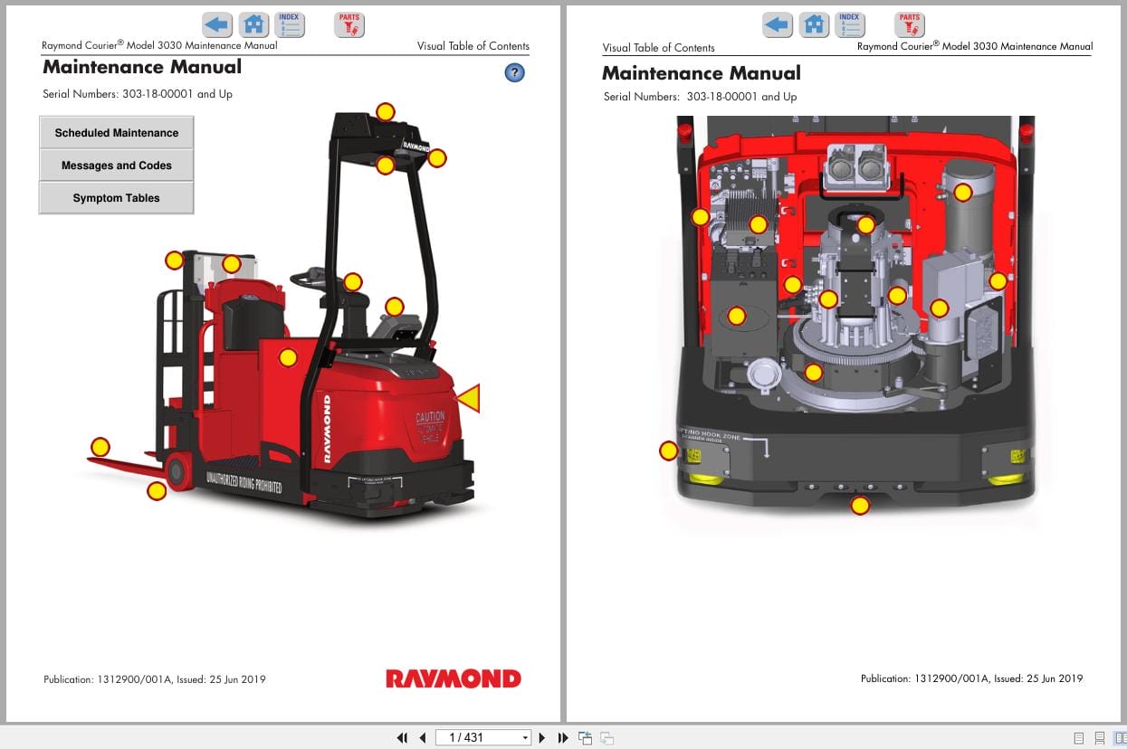Click the previous view icon beside the last-page arrow
The height and width of the screenshot is (749, 1127).
click(x=585, y=737)
